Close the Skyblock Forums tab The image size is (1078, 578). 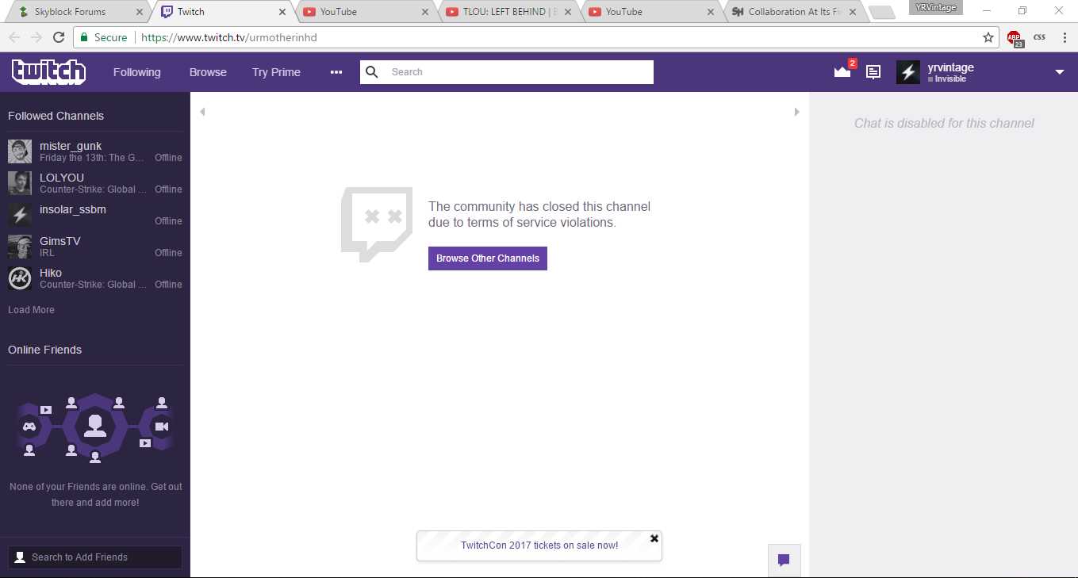click(140, 12)
